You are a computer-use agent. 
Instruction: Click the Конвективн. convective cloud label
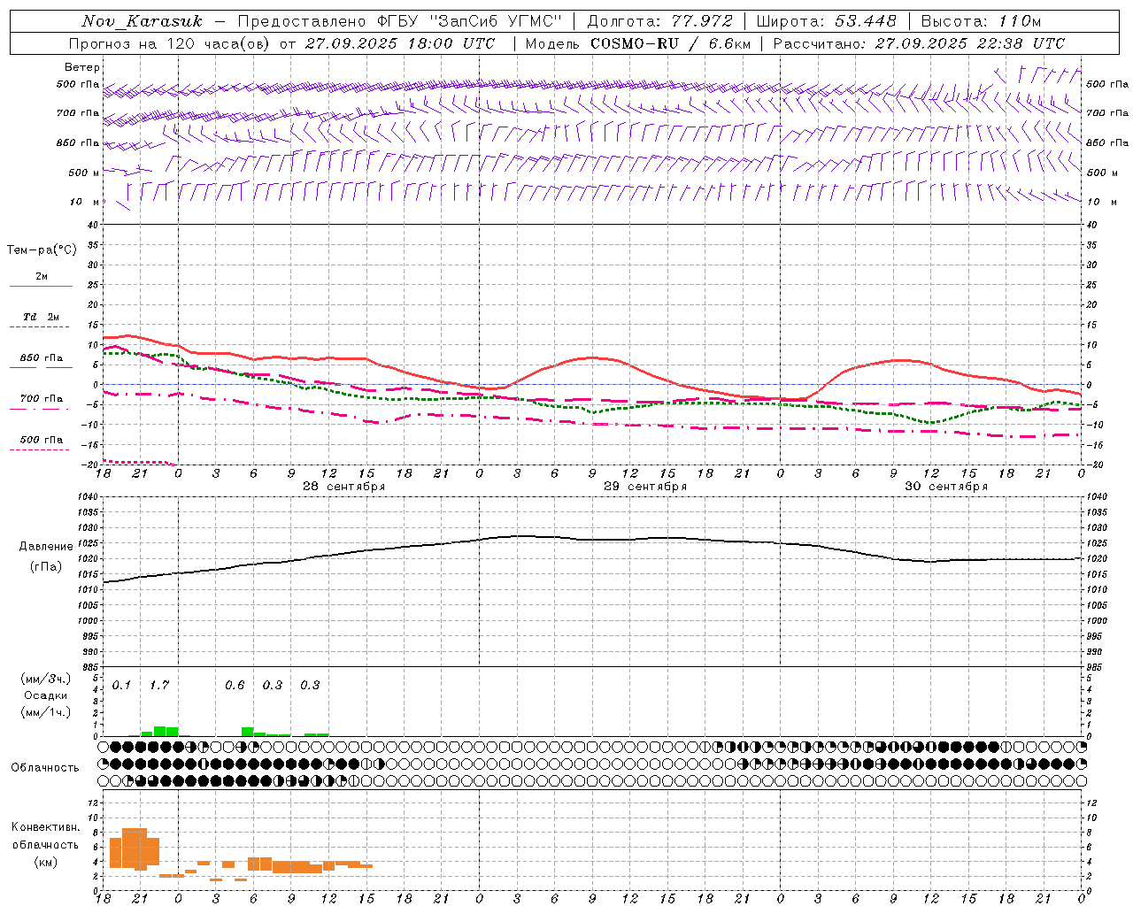pyautogui.click(x=46, y=827)
